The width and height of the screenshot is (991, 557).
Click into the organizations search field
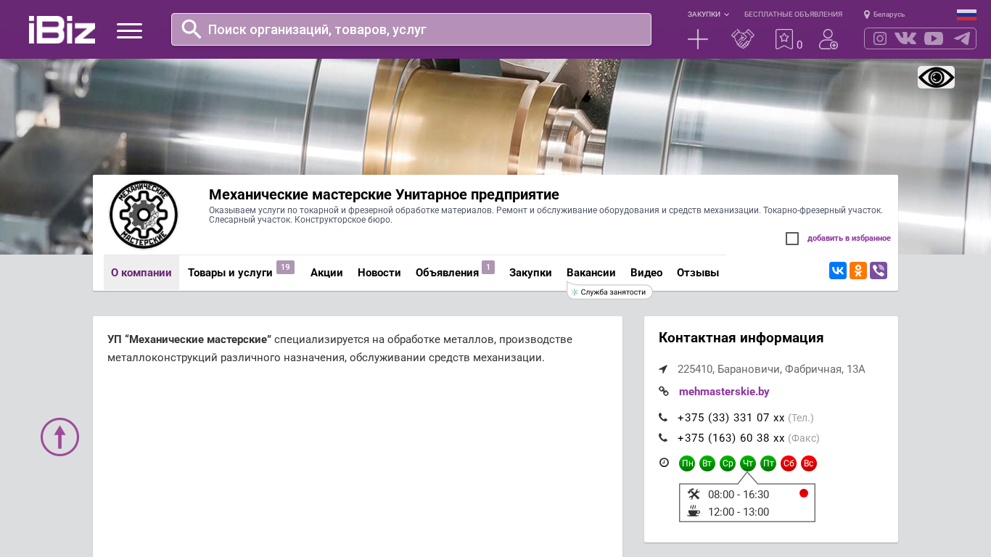(x=421, y=30)
